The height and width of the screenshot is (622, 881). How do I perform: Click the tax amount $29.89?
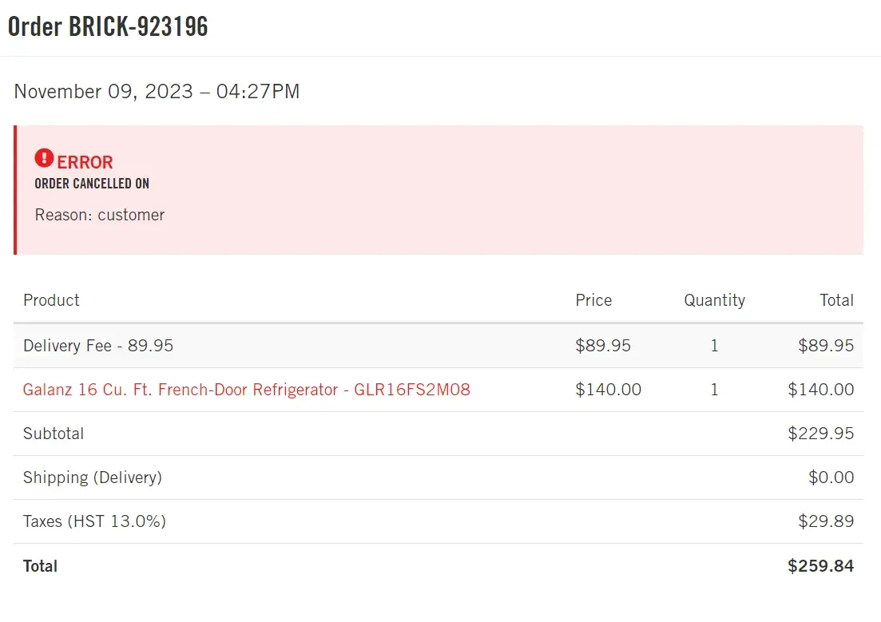click(826, 521)
